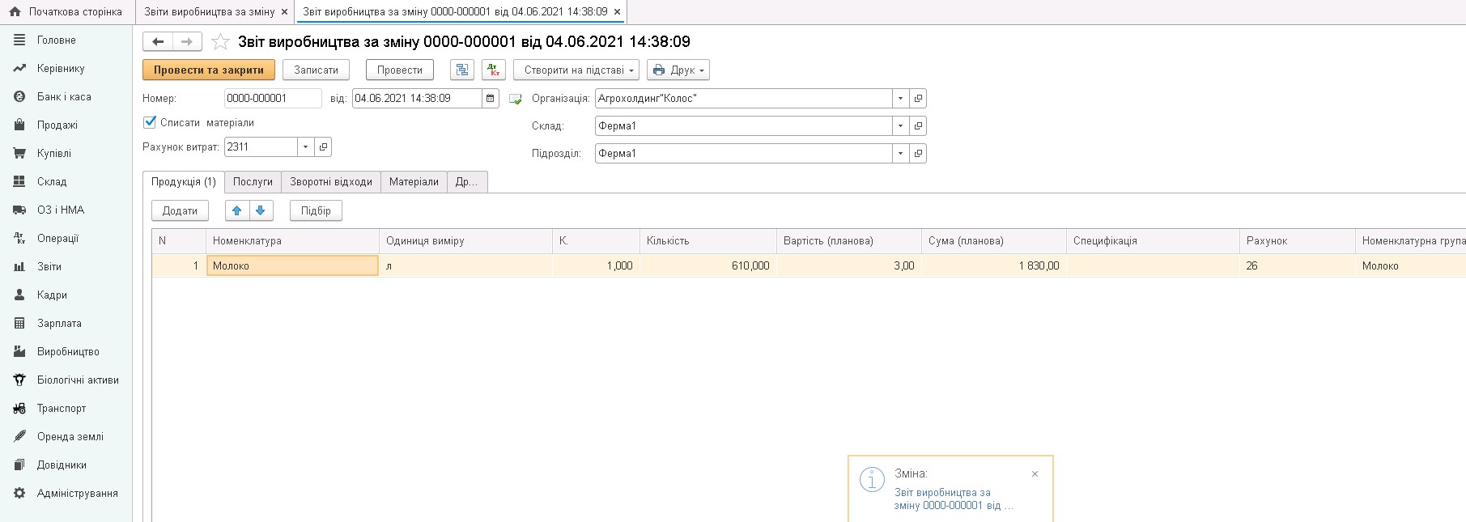Move row up with blue up arrow
This screenshot has width=1466, height=522.
[237, 210]
